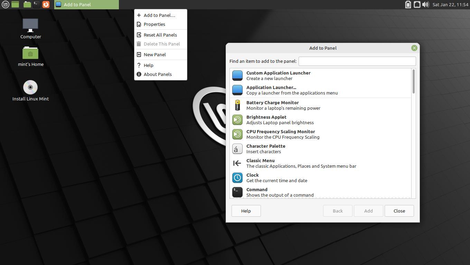Select Properties from the panel context menu

154,24
